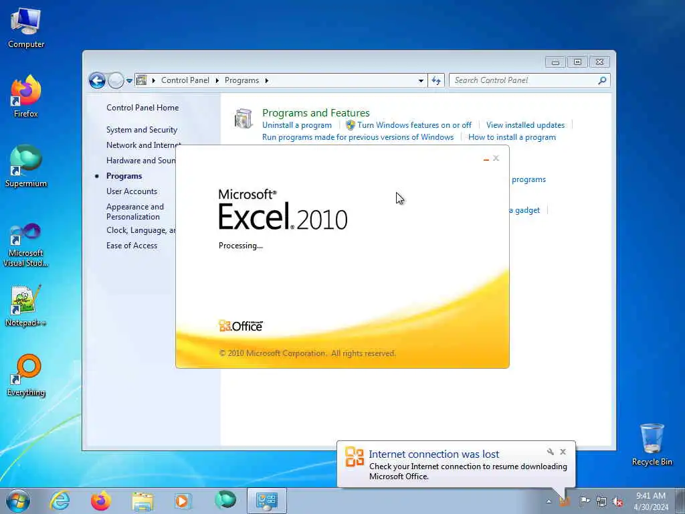The image size is (685, 514).
Task: Click View installed updates
Action: tap(525, 125)
